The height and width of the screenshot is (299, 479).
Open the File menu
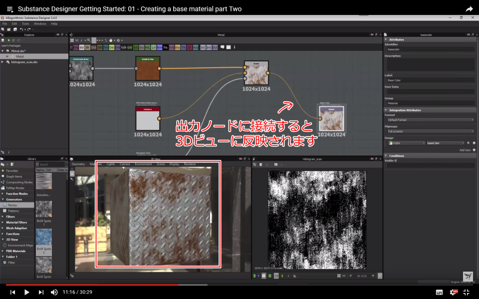pyautogui.click(x=4, y=23)
